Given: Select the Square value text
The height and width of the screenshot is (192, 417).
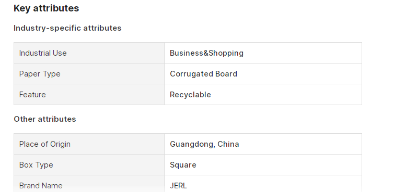Looking at the screenshot, I should point(183,165).
